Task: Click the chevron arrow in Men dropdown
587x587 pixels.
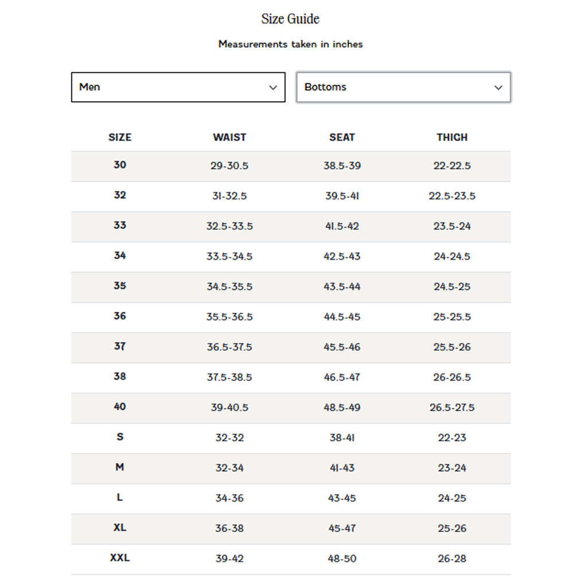Action: point(273,88)
